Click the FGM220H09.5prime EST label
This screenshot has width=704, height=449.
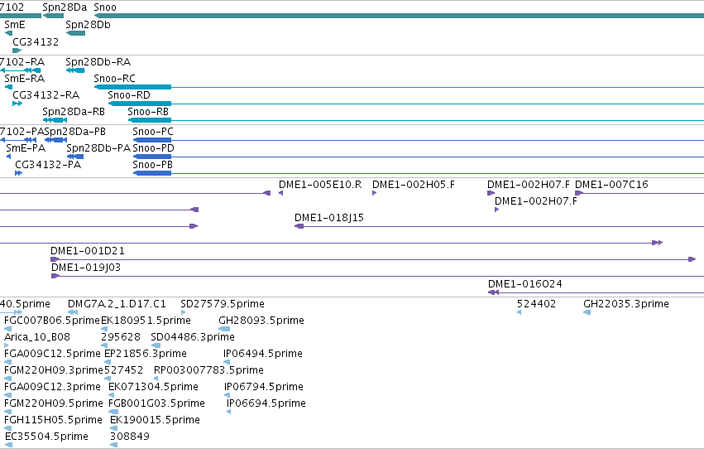pyautogui.click(x=54, y=403)
